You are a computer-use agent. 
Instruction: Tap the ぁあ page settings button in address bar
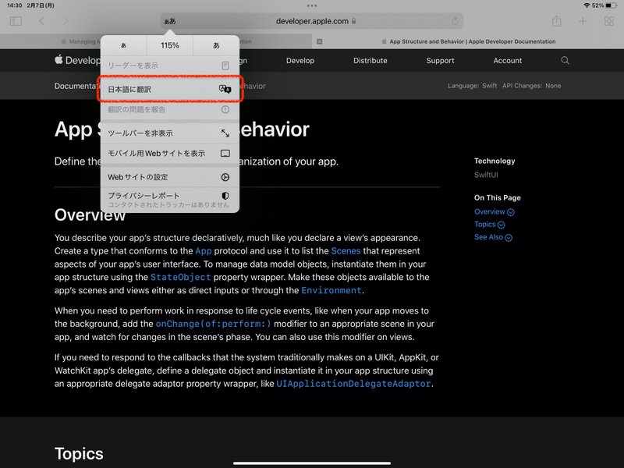tap(170, 21)
